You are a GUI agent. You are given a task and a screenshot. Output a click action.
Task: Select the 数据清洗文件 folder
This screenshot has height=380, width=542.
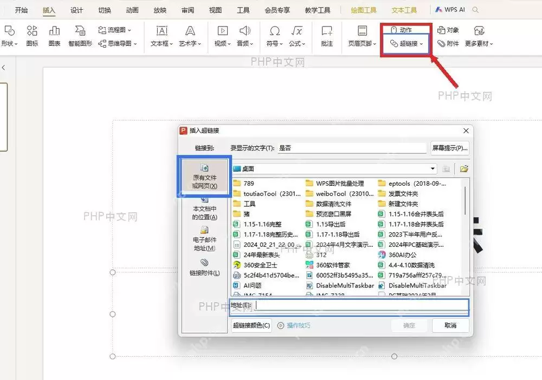tap(328, 204)
